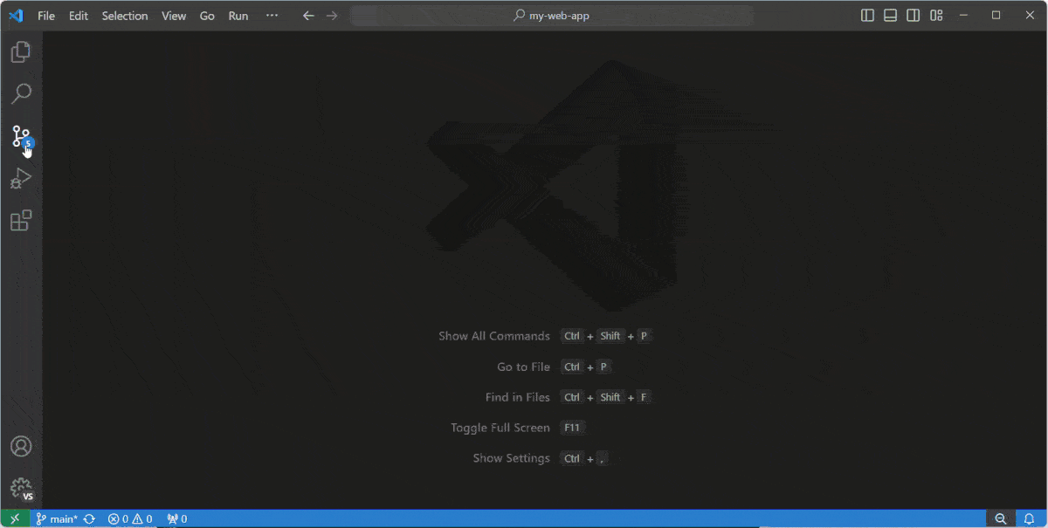1048x528 pixels.
Task: Toggle the Primary Side Bar layout button
Action: pos(867,16)
